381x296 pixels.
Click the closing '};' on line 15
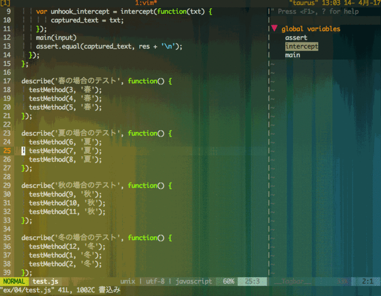pyautogui.click(x=25, y=64)
